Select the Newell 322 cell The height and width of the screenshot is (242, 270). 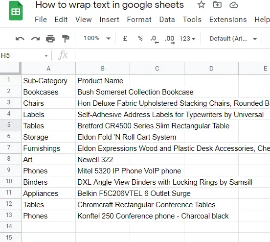[103, 159]
